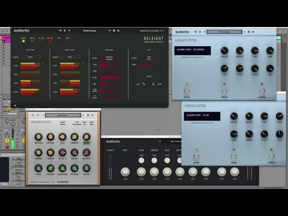Click the LP CUT knob on Flow Xenoverb
Viewport: 288px width, 216px height.
pyautogui.click(x=264, y=134)
